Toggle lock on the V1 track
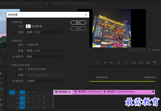161x111 pixels. coord(17,92)
